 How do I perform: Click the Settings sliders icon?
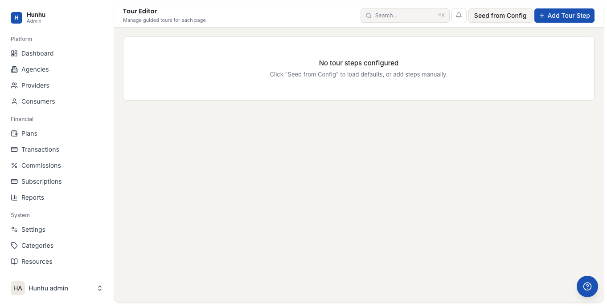[14, 229]
